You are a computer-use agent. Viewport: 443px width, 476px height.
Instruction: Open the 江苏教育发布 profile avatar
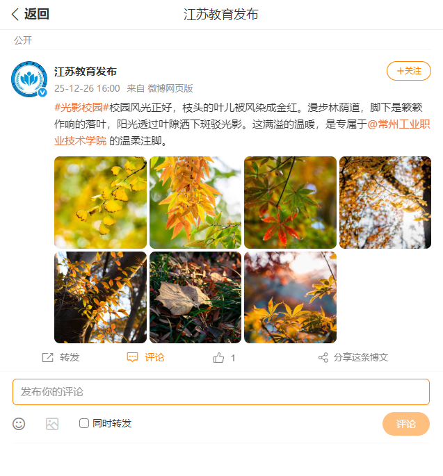(29, 79)
